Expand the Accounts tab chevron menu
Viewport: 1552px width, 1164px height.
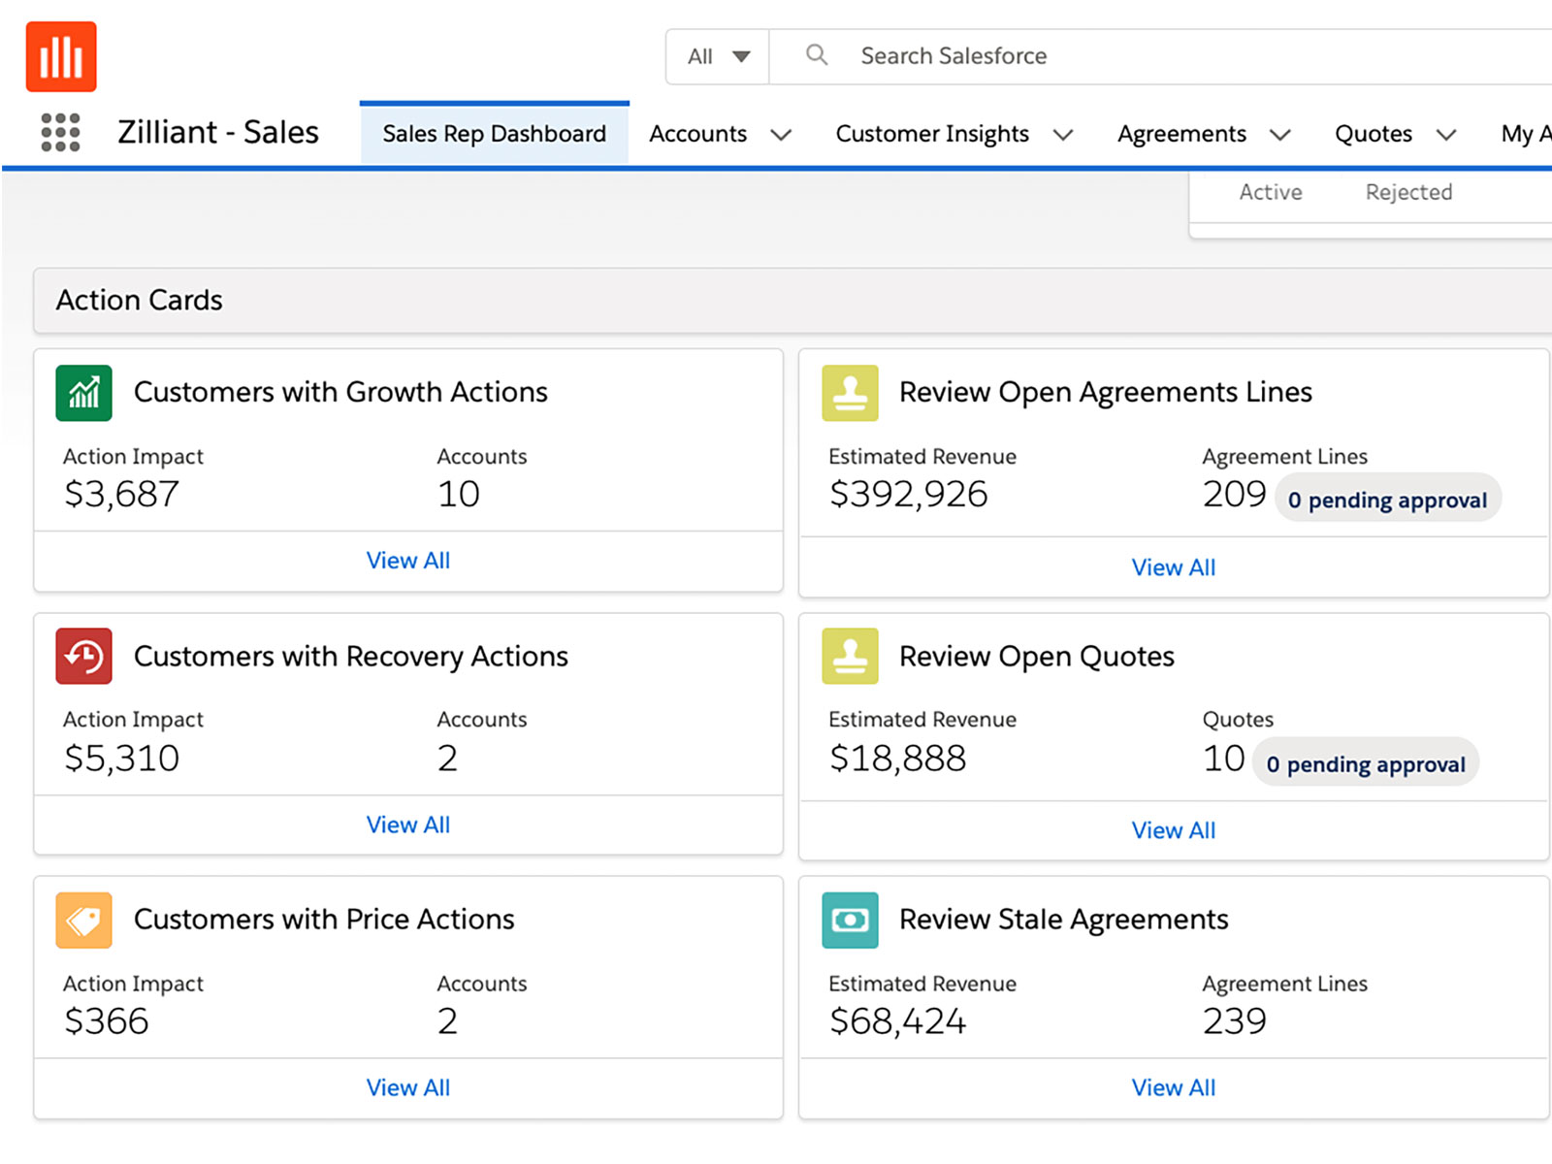[x=781, y=135]
